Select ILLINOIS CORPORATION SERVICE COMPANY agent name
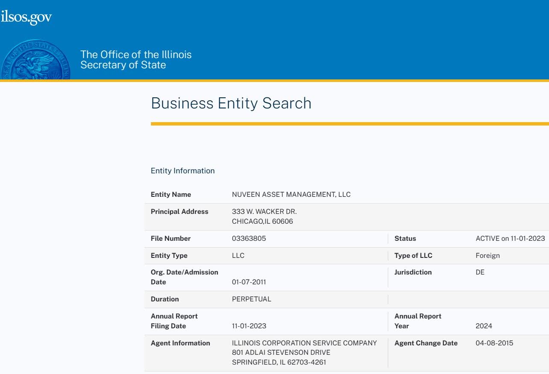Viewport: 549px width, 374px height. [304, 343]
